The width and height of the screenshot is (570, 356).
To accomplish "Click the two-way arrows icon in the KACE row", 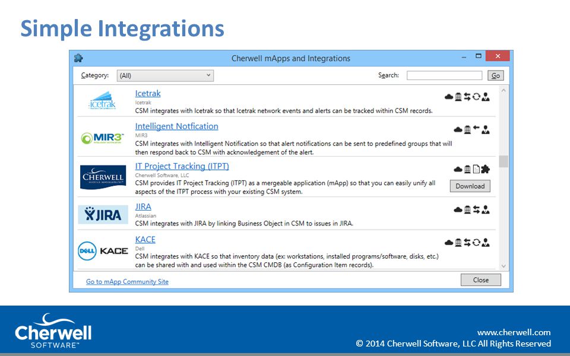I will click(x=467, y=242).
